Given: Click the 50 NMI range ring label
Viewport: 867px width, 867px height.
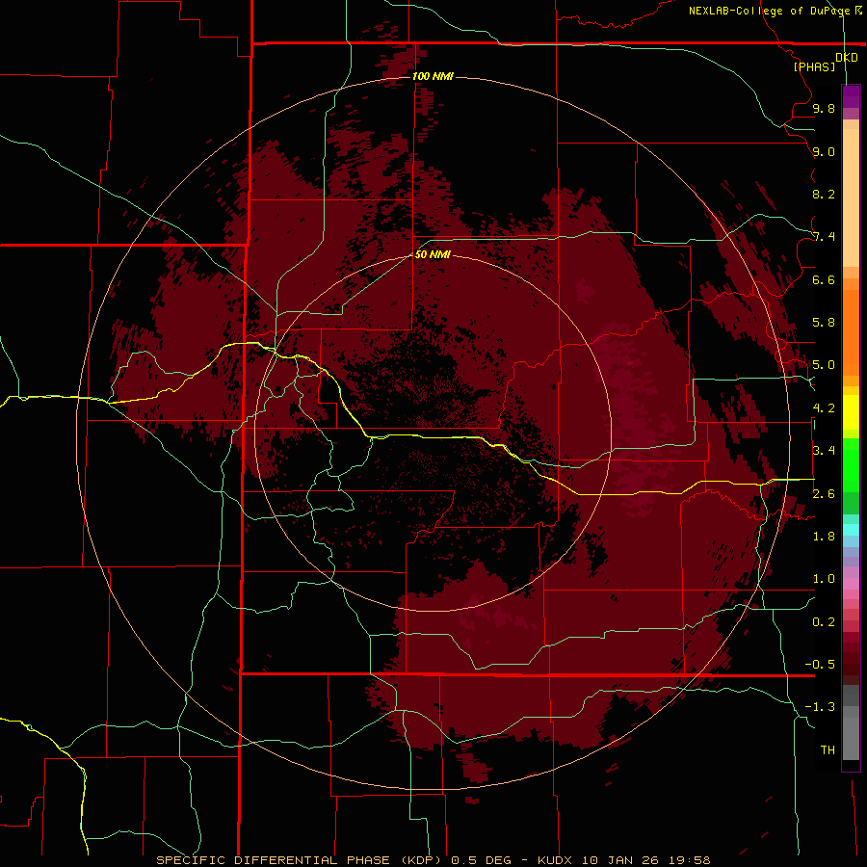Looking at the screenshot, I should coord(433,254).
